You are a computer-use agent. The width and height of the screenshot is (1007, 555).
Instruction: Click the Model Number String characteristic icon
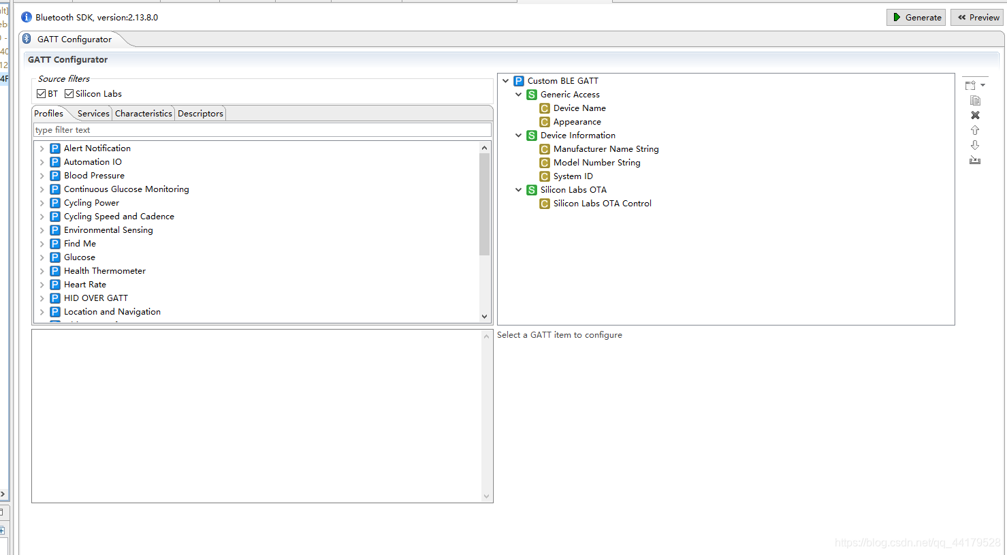pos(545,163)
